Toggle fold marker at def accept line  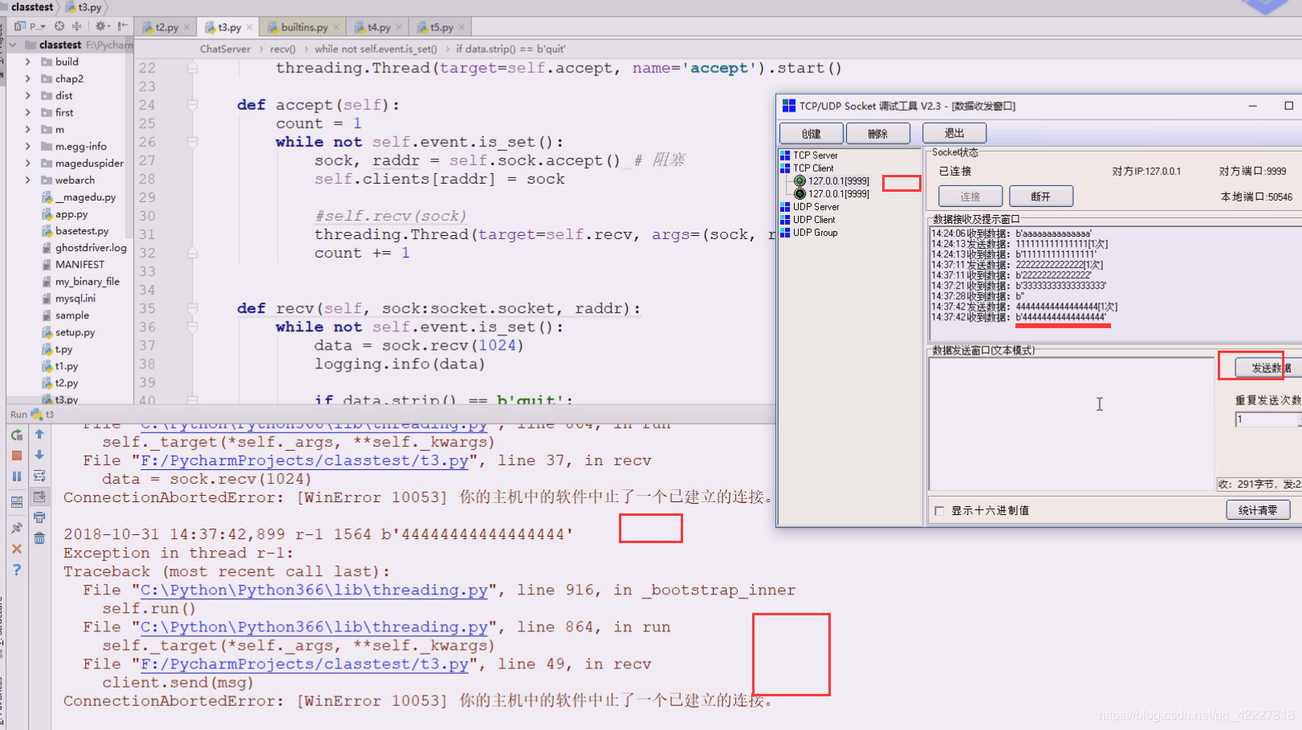pos(193,105)
